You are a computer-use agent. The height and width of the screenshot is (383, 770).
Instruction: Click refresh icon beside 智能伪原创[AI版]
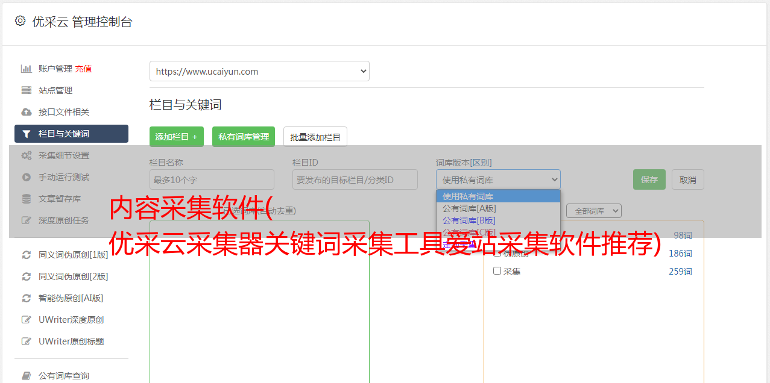27,298
